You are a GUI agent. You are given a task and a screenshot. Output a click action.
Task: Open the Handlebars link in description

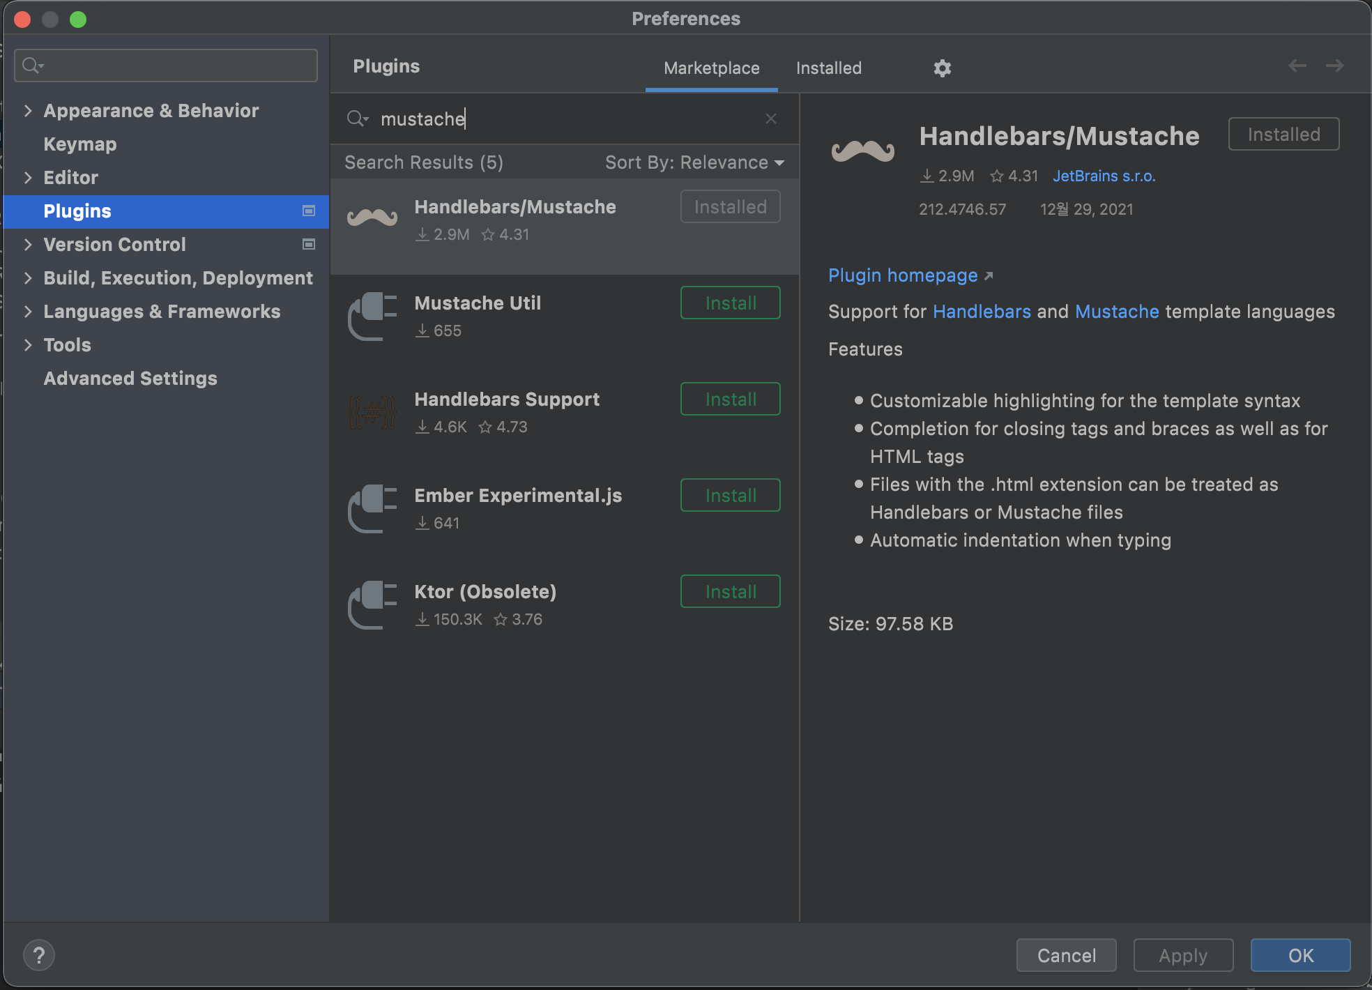[x=982, y=312]
